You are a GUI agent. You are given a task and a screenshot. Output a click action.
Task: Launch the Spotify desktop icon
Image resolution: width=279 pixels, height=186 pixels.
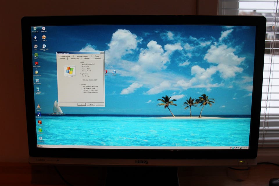36,56
